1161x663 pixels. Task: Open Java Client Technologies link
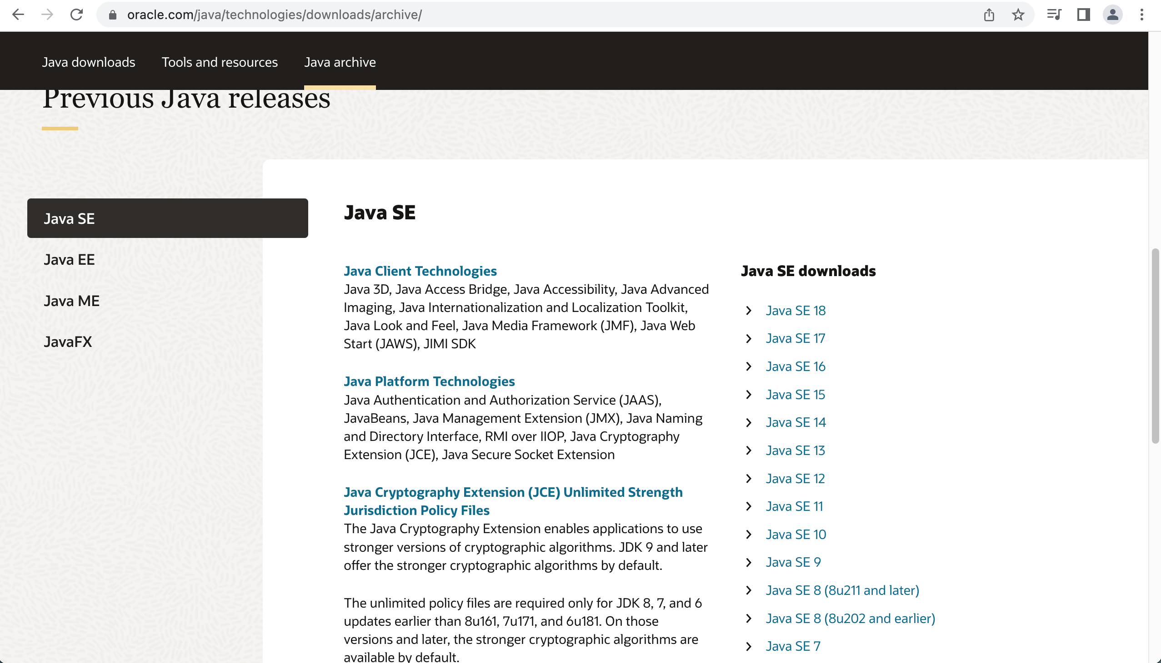420,271
